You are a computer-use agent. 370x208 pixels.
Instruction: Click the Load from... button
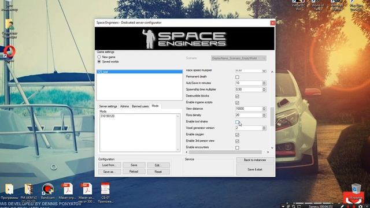click(x=109, y=165)
